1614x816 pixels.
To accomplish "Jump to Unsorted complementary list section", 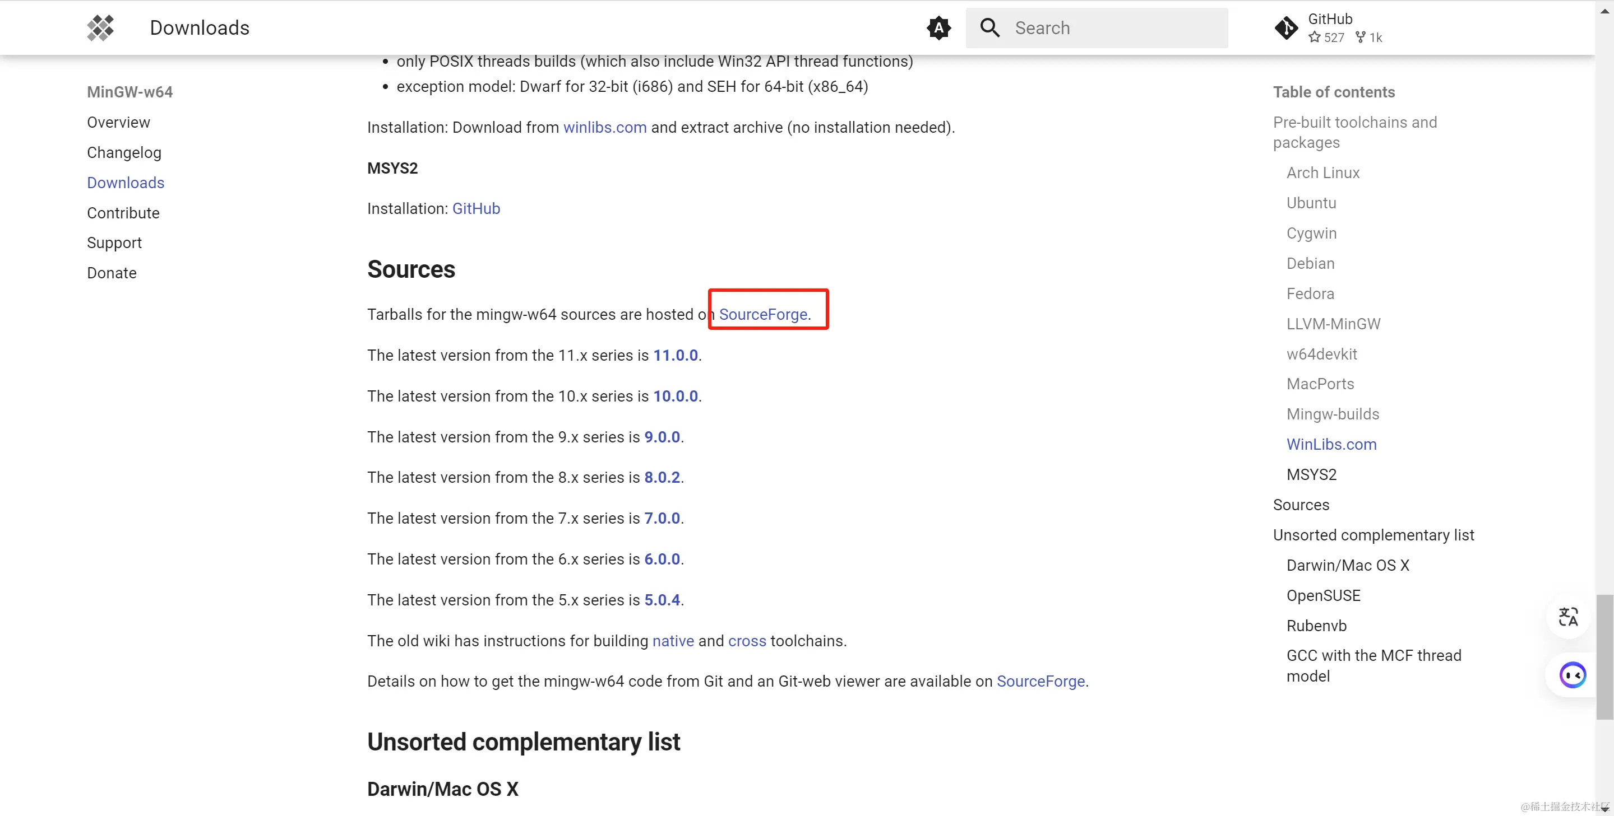I will pyautogui.click(x=1373, y=534).
